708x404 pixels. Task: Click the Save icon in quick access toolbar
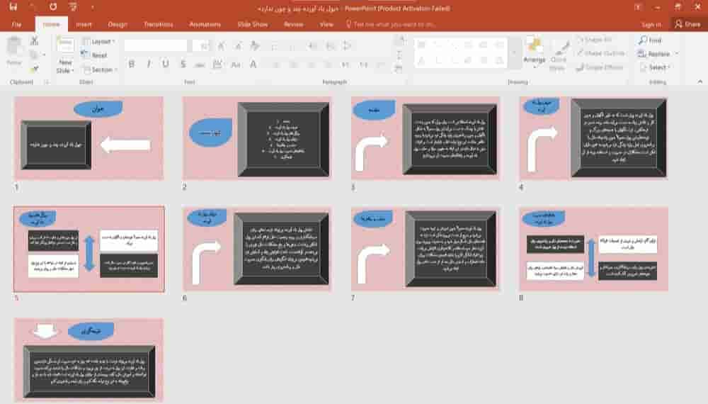pyautogui.click(x=13, y=7)
